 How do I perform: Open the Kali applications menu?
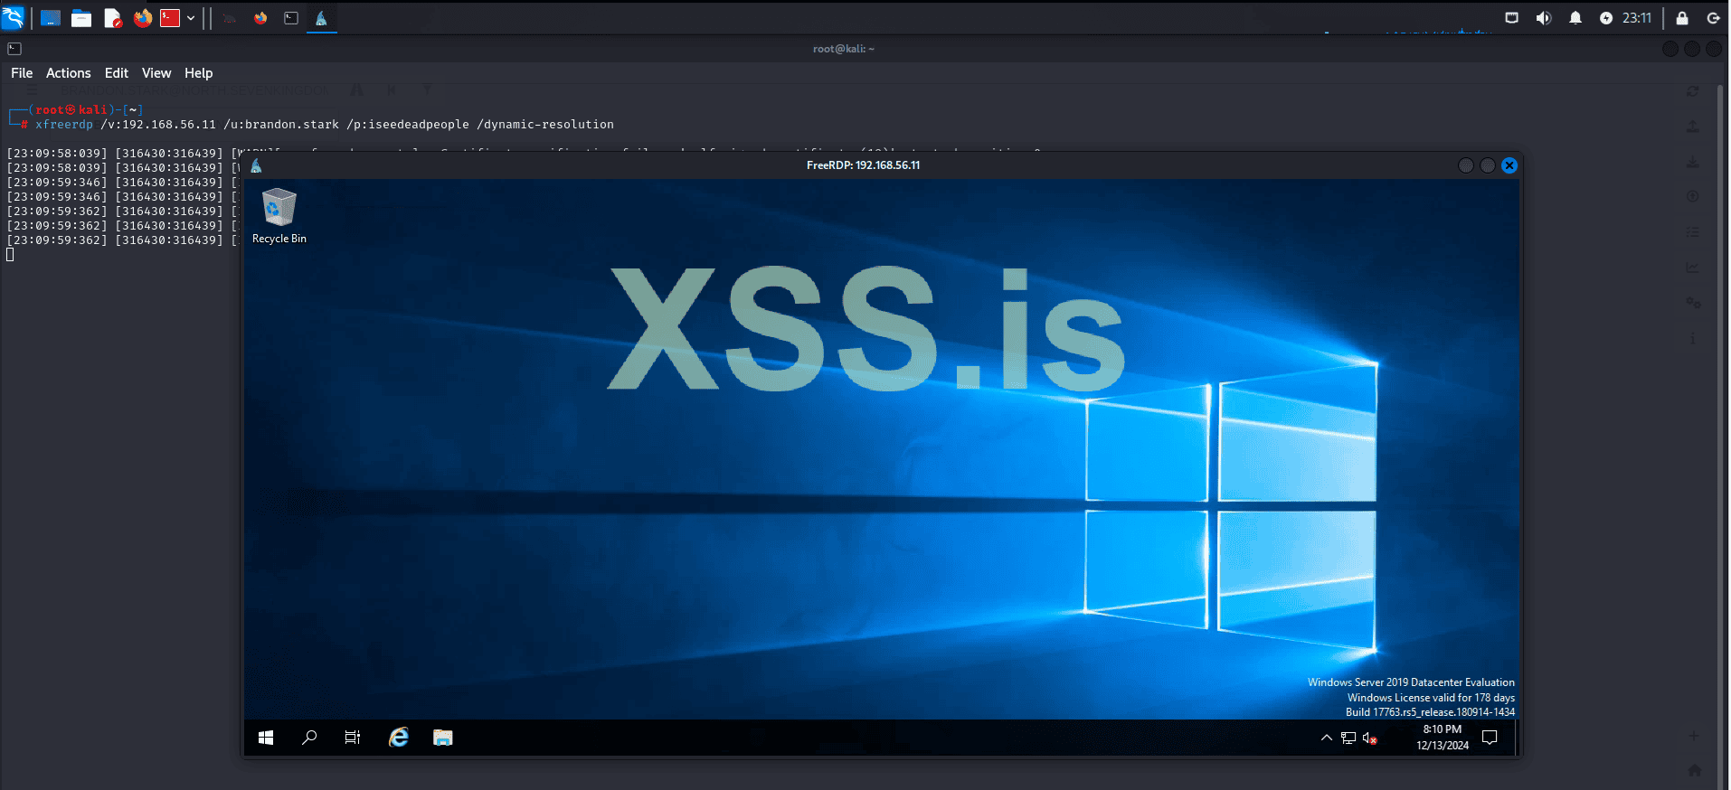13,17
